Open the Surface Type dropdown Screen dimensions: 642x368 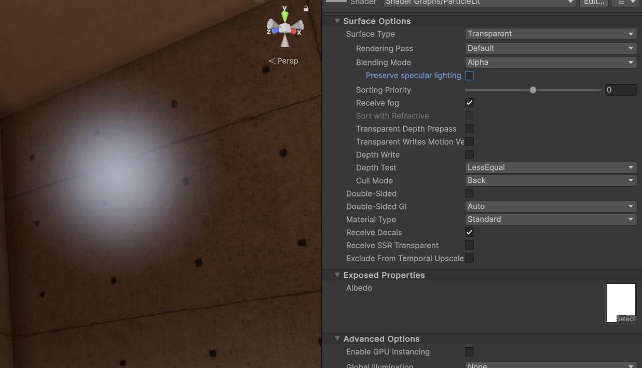[550, 34]
